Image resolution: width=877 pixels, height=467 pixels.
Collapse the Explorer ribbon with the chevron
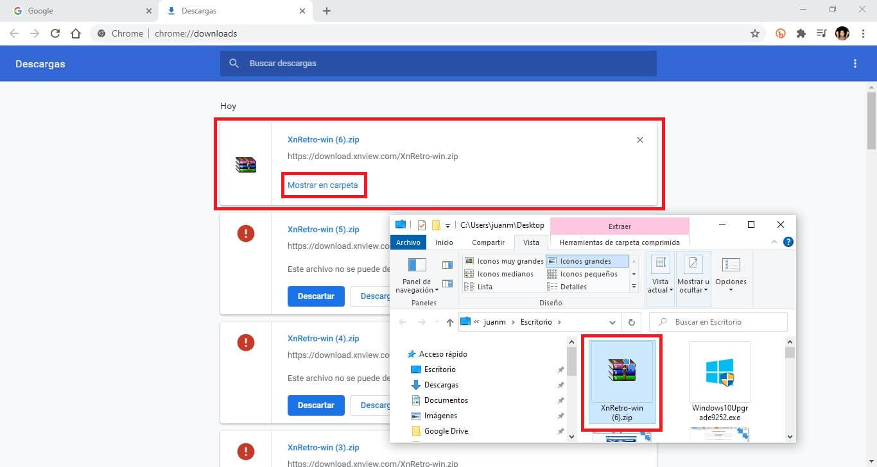pos(775,242)
